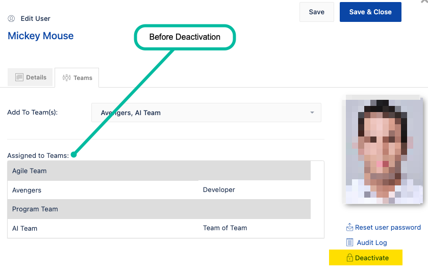Click the Mickey Mouse user name heading
Screen dimensions: 428x274
[x=41, y=36]
